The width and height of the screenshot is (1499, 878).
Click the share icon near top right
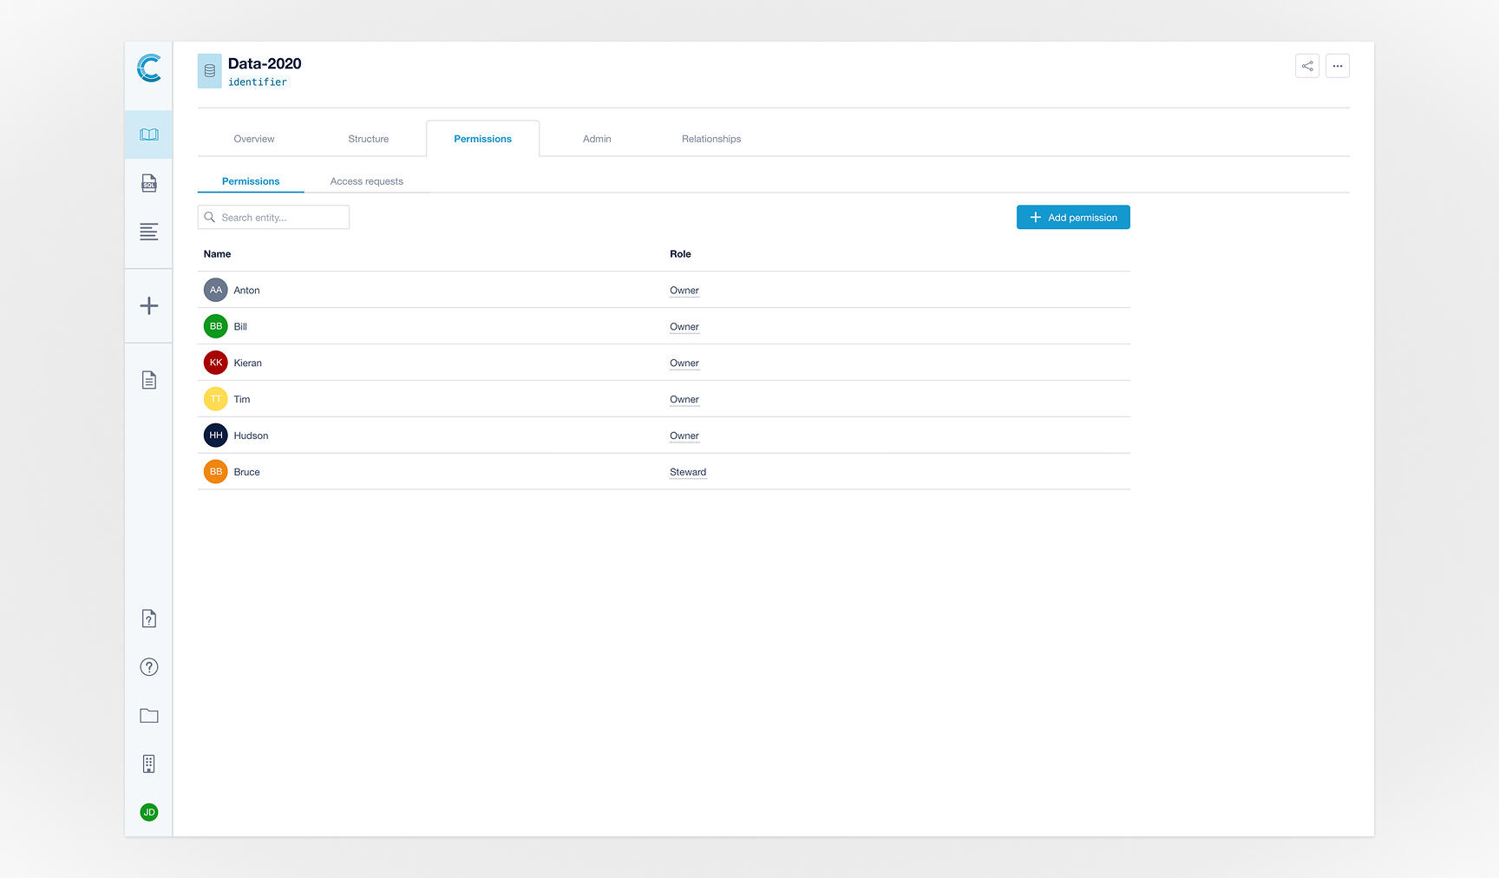click(x=1307, y=65)
